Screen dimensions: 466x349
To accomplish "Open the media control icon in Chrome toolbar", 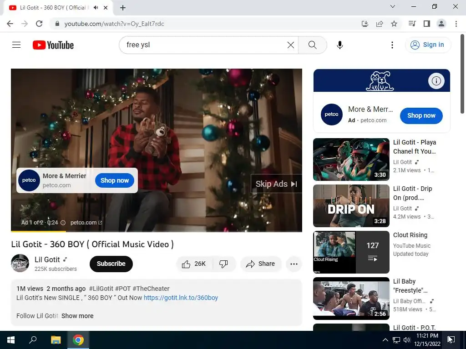I will [x=412, y=24].
